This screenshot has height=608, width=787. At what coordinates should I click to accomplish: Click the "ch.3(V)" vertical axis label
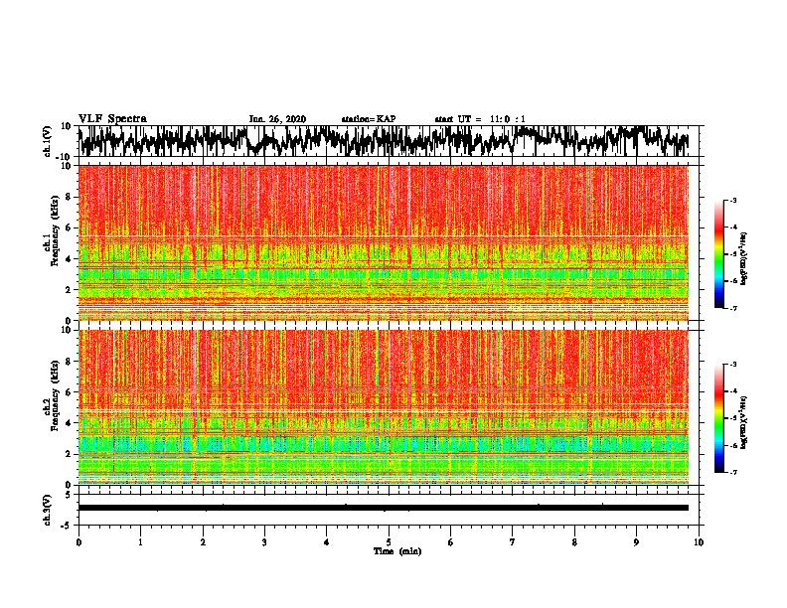tap(48, 510)
